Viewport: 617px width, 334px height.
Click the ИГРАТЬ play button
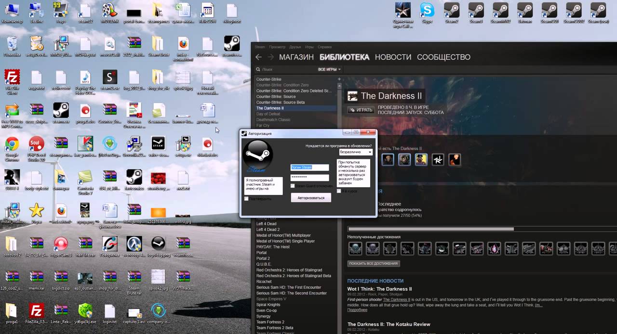361,110
